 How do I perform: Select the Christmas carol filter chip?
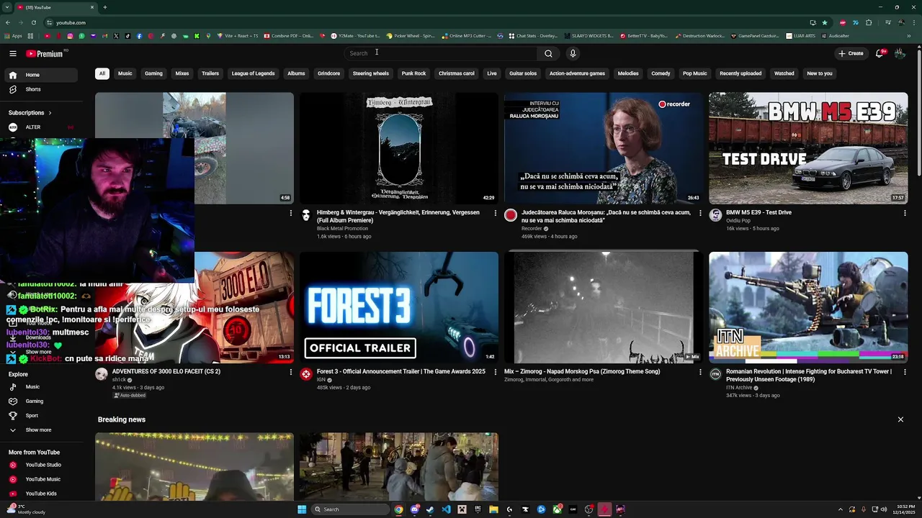(457, 73)
